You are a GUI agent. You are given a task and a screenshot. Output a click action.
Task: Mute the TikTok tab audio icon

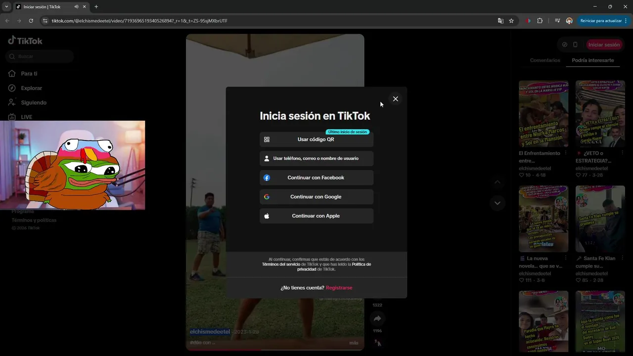pyautogui.click(x=76, y=7)
